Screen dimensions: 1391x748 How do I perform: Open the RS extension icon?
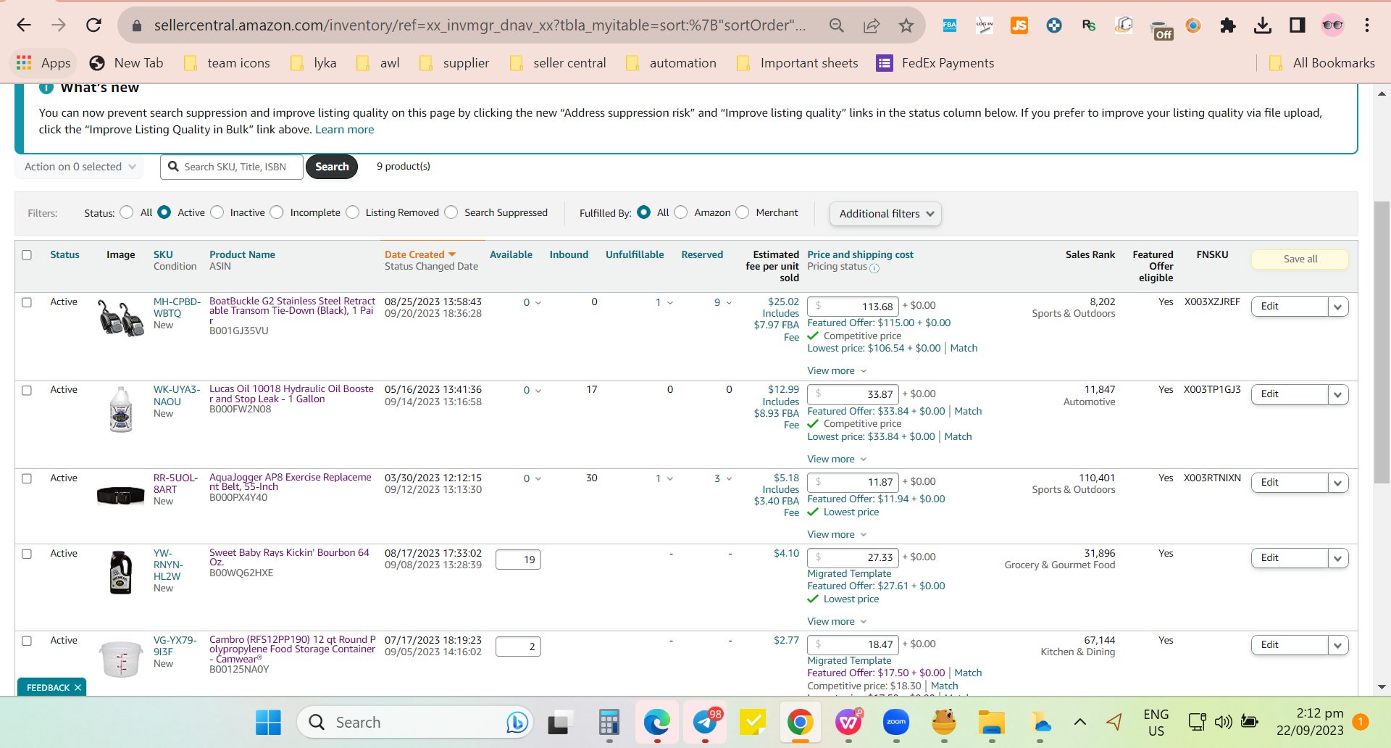[x=1089, y=25]
